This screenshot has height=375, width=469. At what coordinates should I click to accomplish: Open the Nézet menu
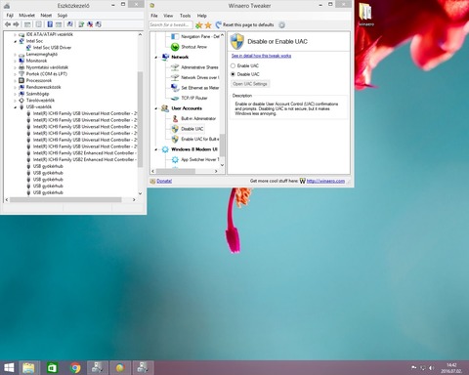coord(46,16)
